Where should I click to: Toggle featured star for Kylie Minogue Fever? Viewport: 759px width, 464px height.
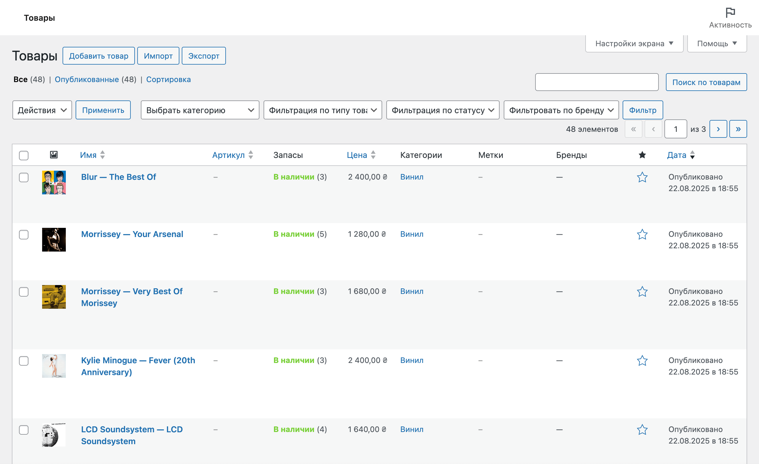click(x=642, y=361)
